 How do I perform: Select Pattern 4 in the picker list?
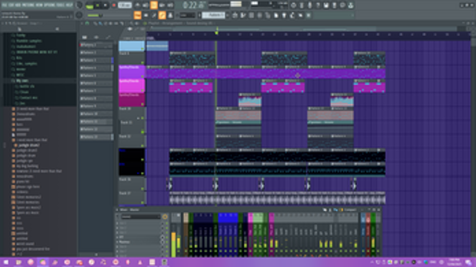point(96,68)
